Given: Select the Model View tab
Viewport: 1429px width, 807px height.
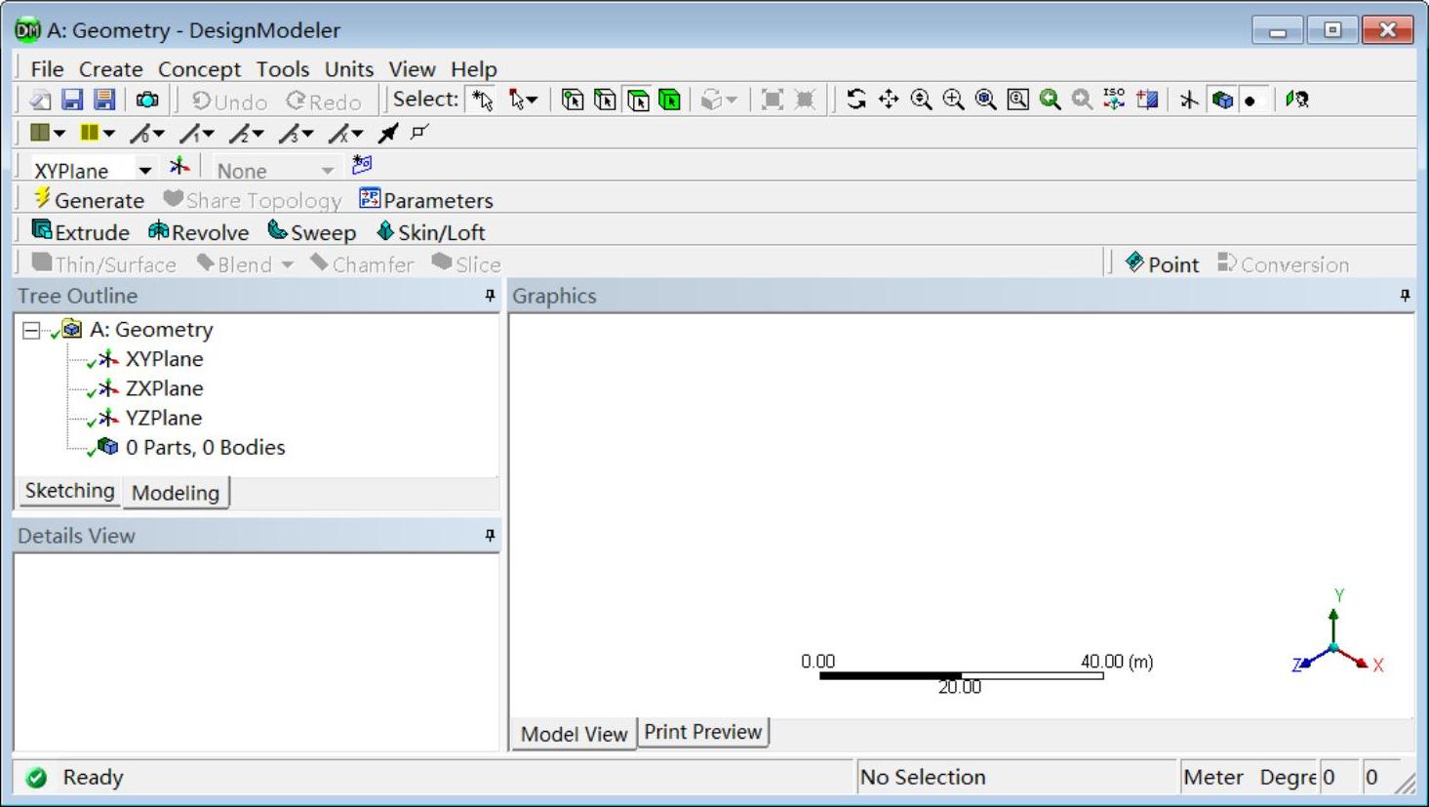Looking at the screenshot, I should pyautogui.click(x=574, y=734).
